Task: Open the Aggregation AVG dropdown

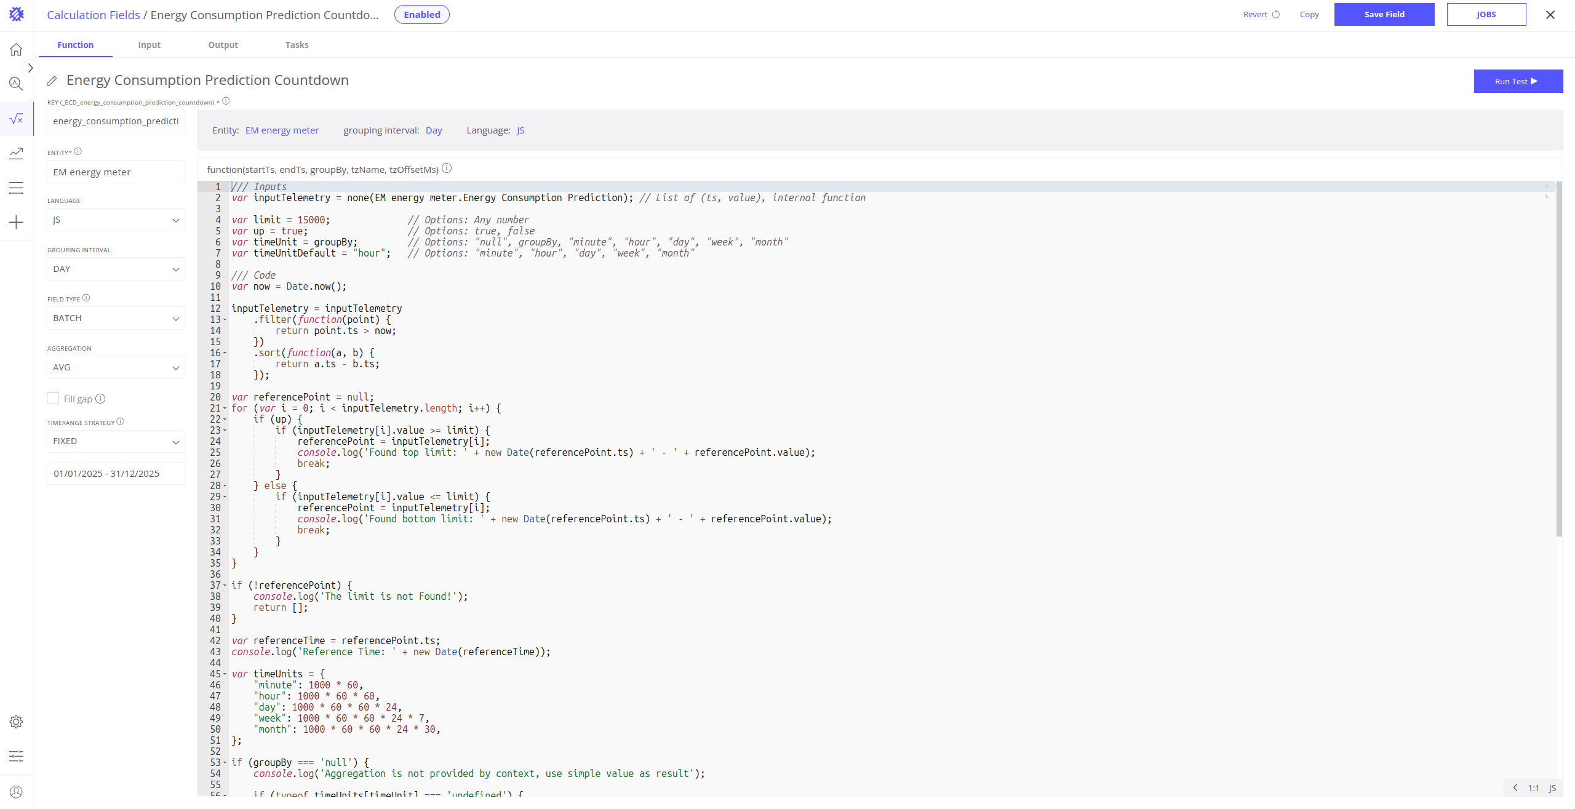Action: pyautogui.click(x=116, y=367)
